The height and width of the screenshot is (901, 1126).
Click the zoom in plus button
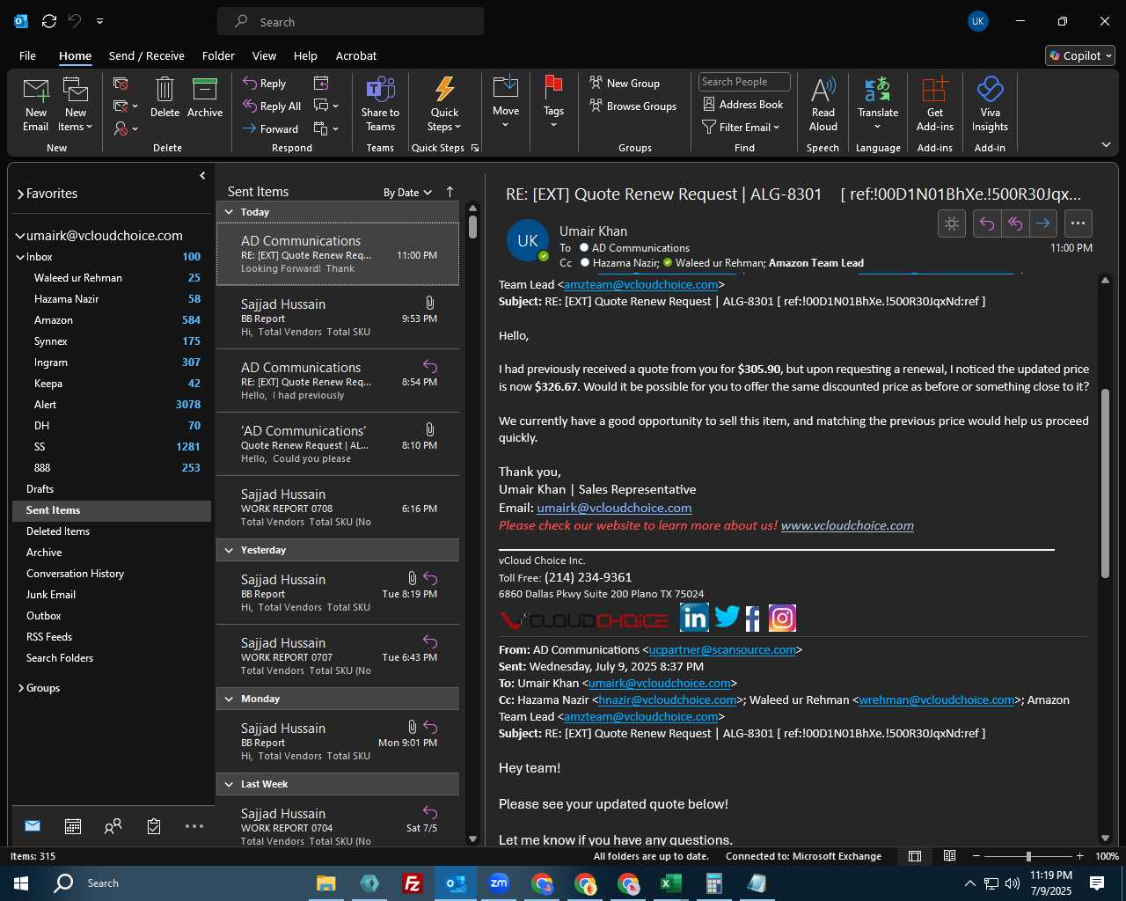coord(1079,856)
